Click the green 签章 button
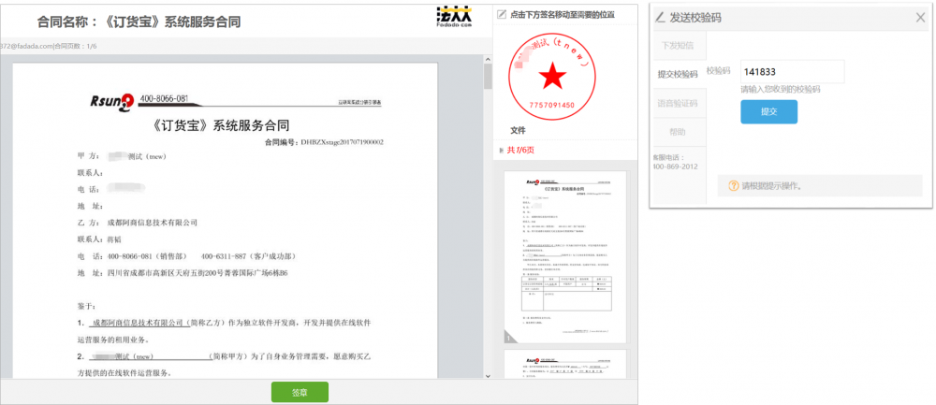 tap(300, 393)
